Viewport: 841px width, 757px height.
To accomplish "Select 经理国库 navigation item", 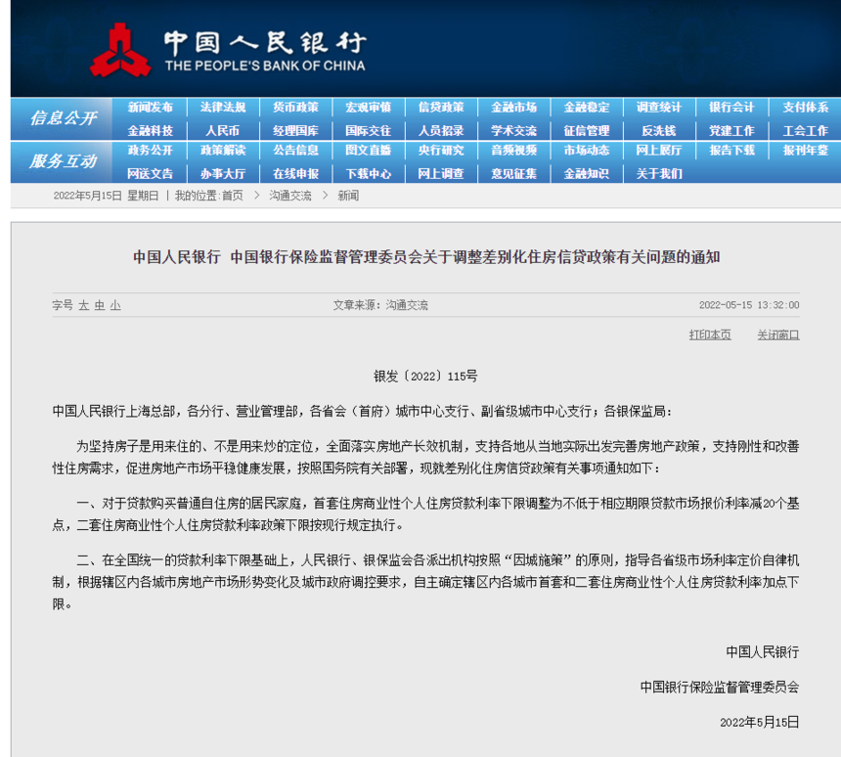I will pos(295,131).
